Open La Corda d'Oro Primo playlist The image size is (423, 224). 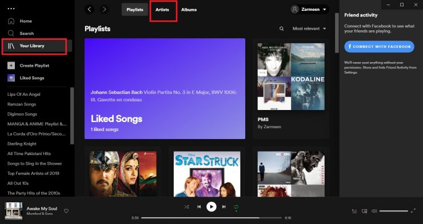pos(37,134)
